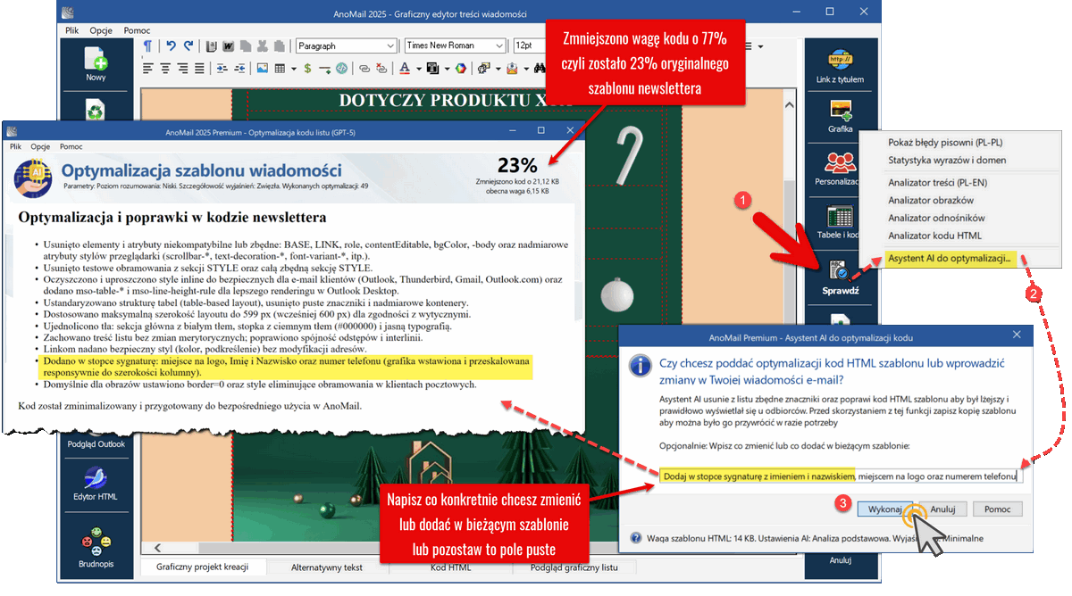
Task: Open Pomoc menu in the optimization window
Action: 71,146
